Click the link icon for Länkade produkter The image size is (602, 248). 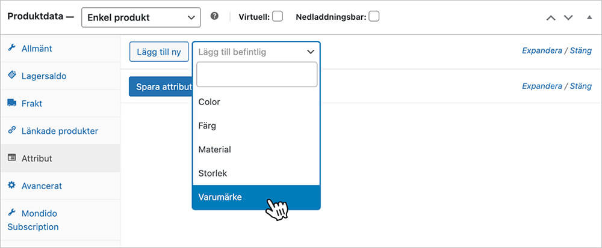point(11,130)
